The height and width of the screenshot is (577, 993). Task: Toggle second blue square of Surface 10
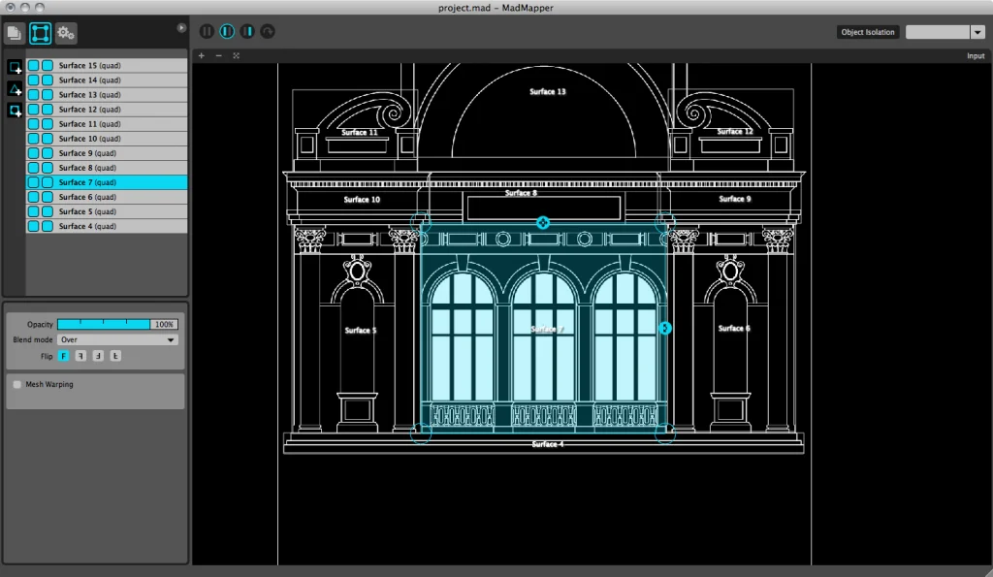click(x=47, y=139)
